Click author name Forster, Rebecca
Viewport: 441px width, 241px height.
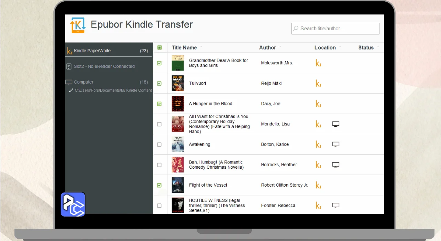click(278, 206)
